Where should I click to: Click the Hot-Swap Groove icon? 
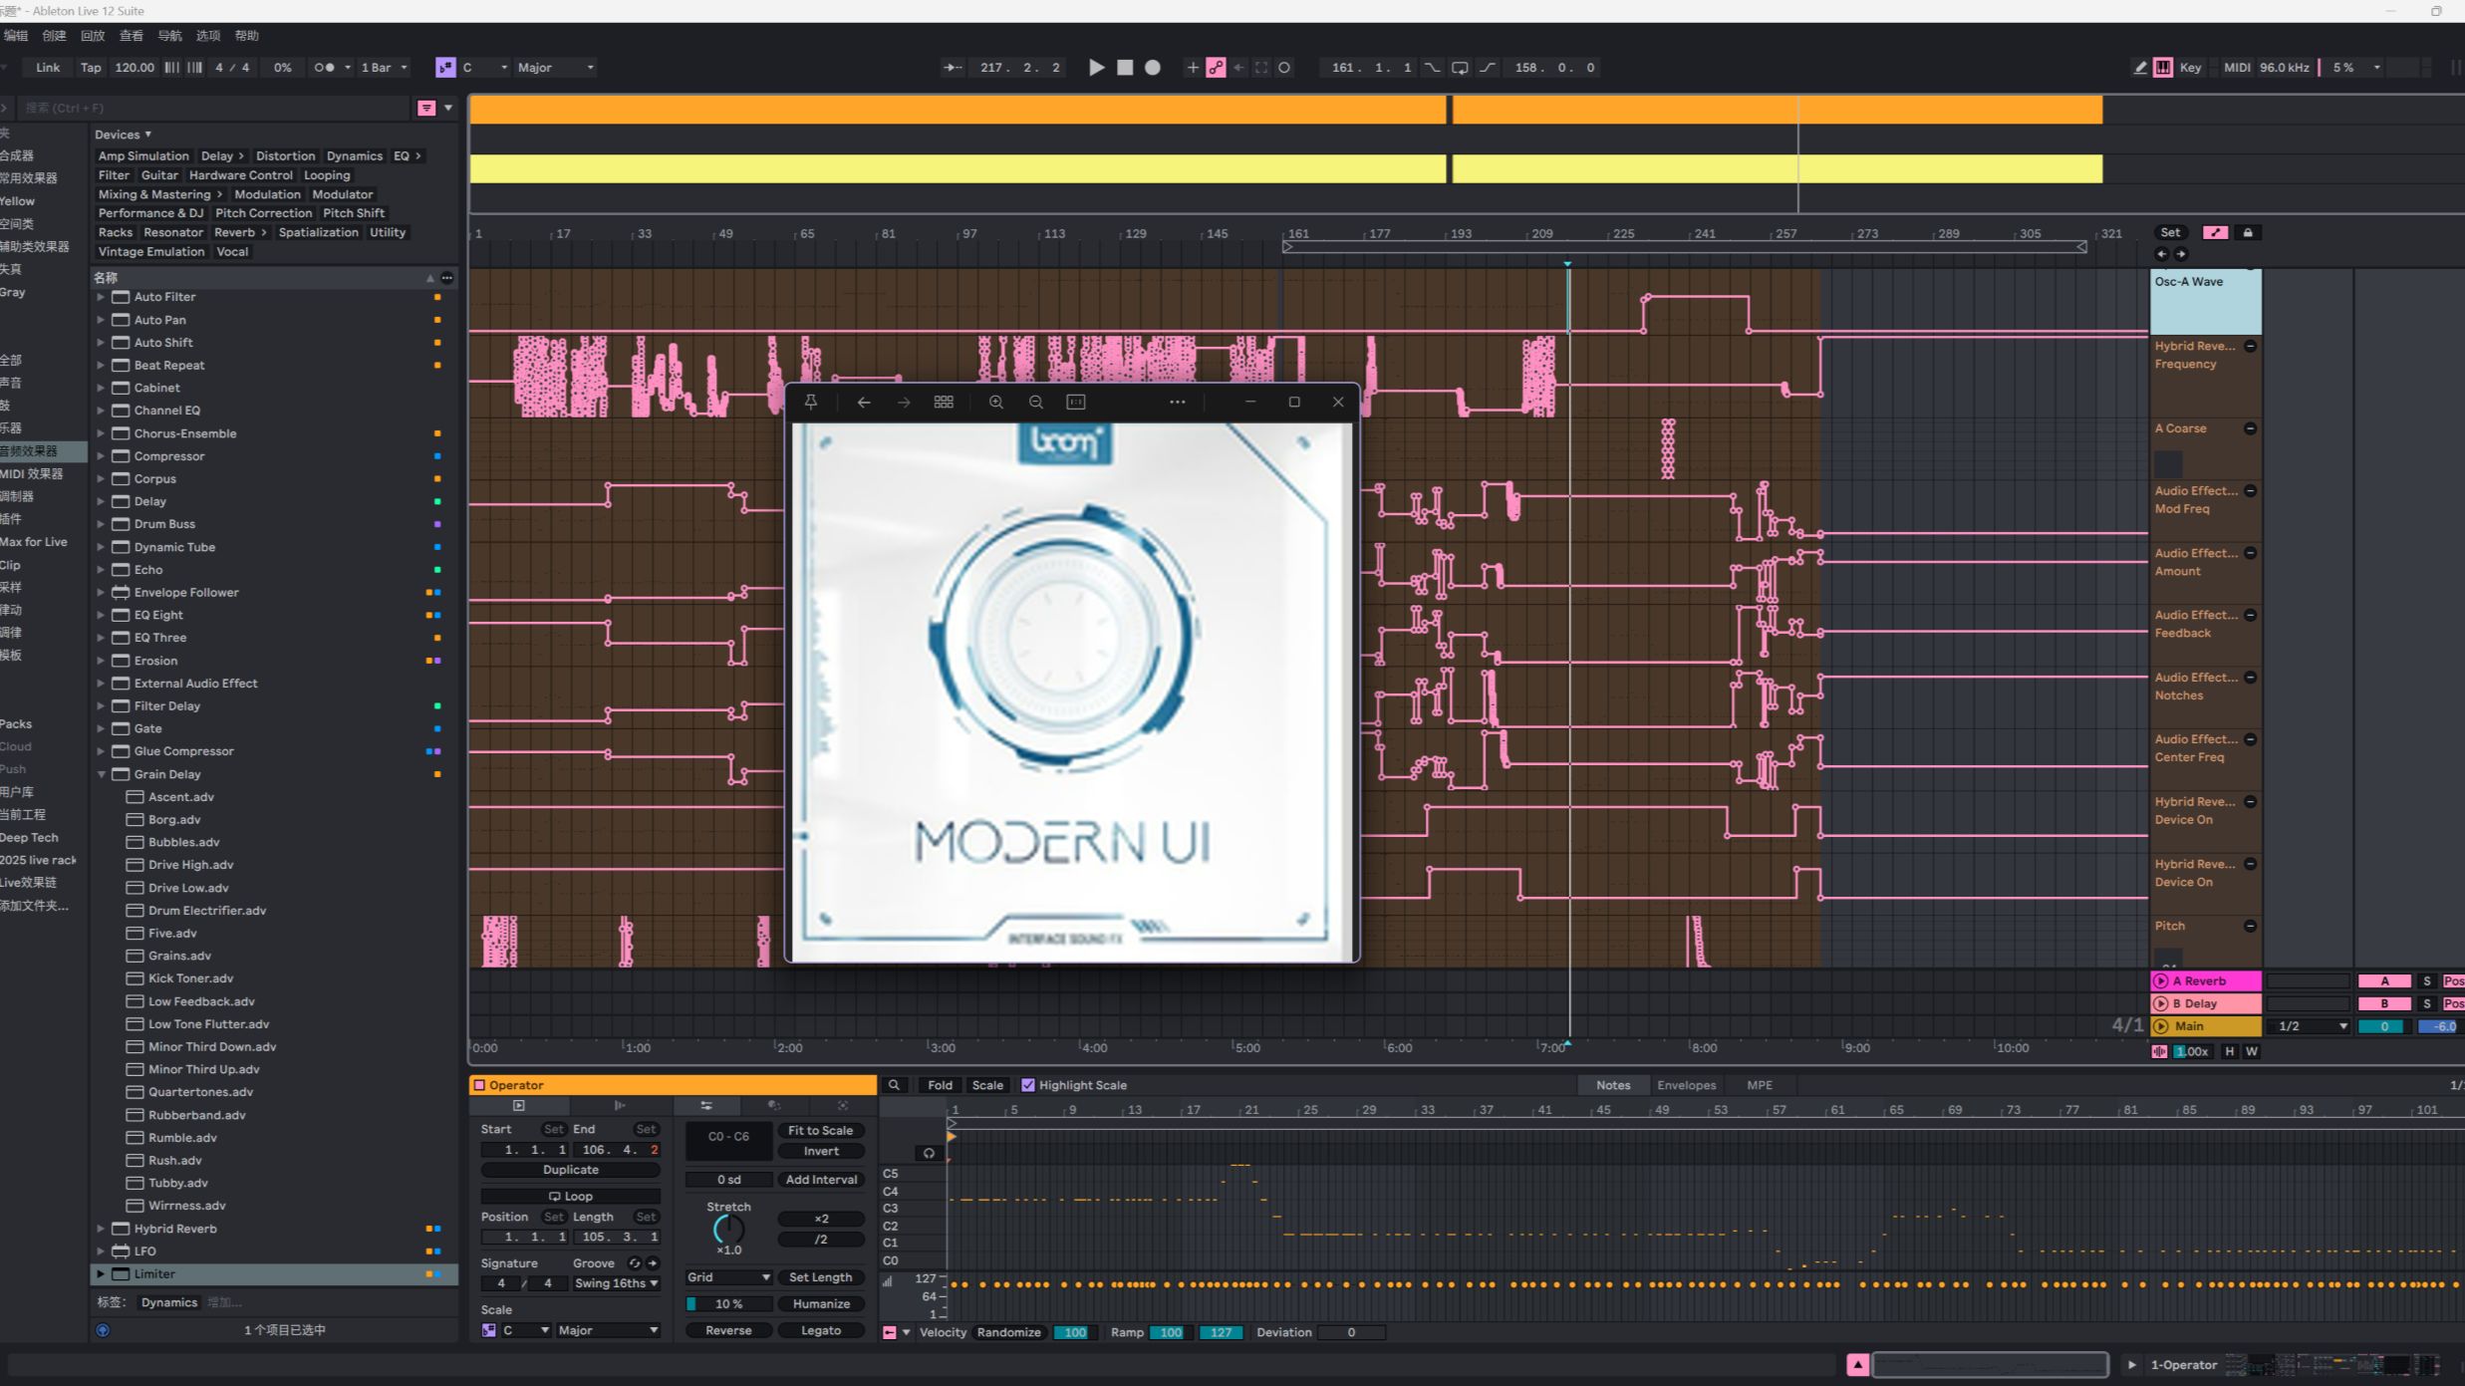(635, 1263)
